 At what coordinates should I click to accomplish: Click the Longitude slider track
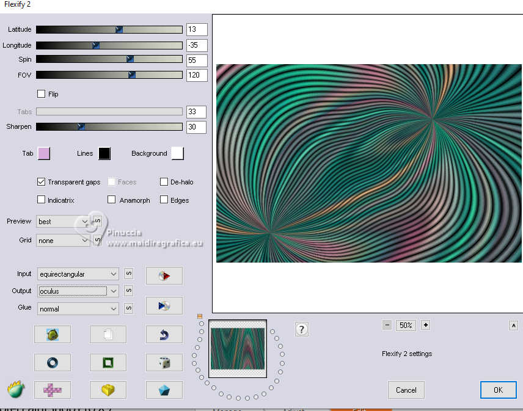[109, 45]
